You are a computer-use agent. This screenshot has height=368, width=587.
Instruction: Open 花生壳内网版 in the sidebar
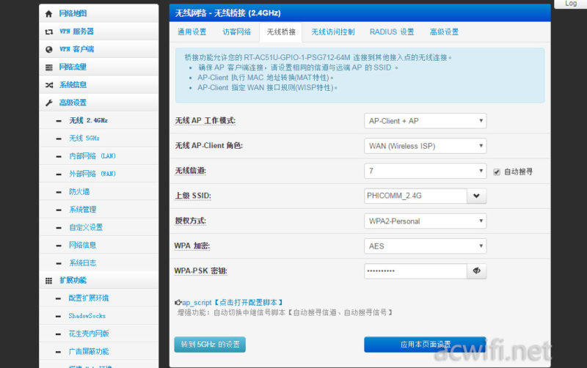click(x=99, y=334)
